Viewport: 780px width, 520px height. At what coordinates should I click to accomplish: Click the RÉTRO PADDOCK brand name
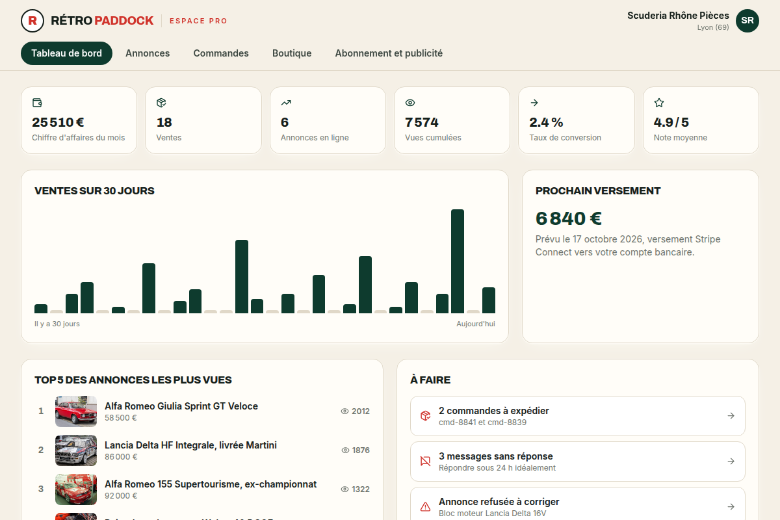pyautogui.click(x=102, y=21)
